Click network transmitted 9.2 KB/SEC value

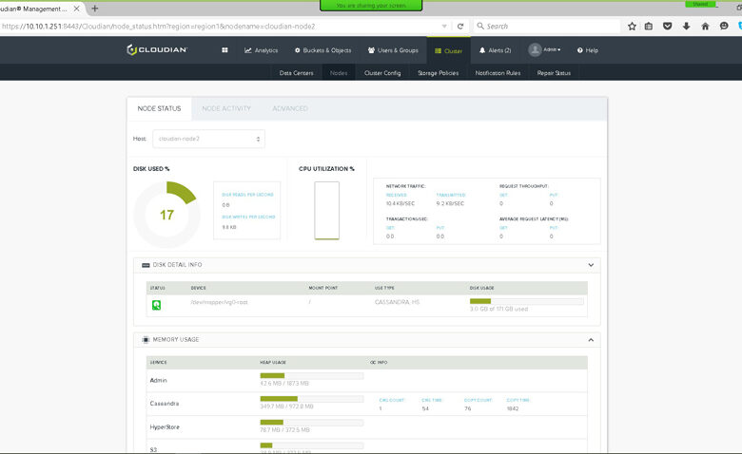[x=450, y=203]
